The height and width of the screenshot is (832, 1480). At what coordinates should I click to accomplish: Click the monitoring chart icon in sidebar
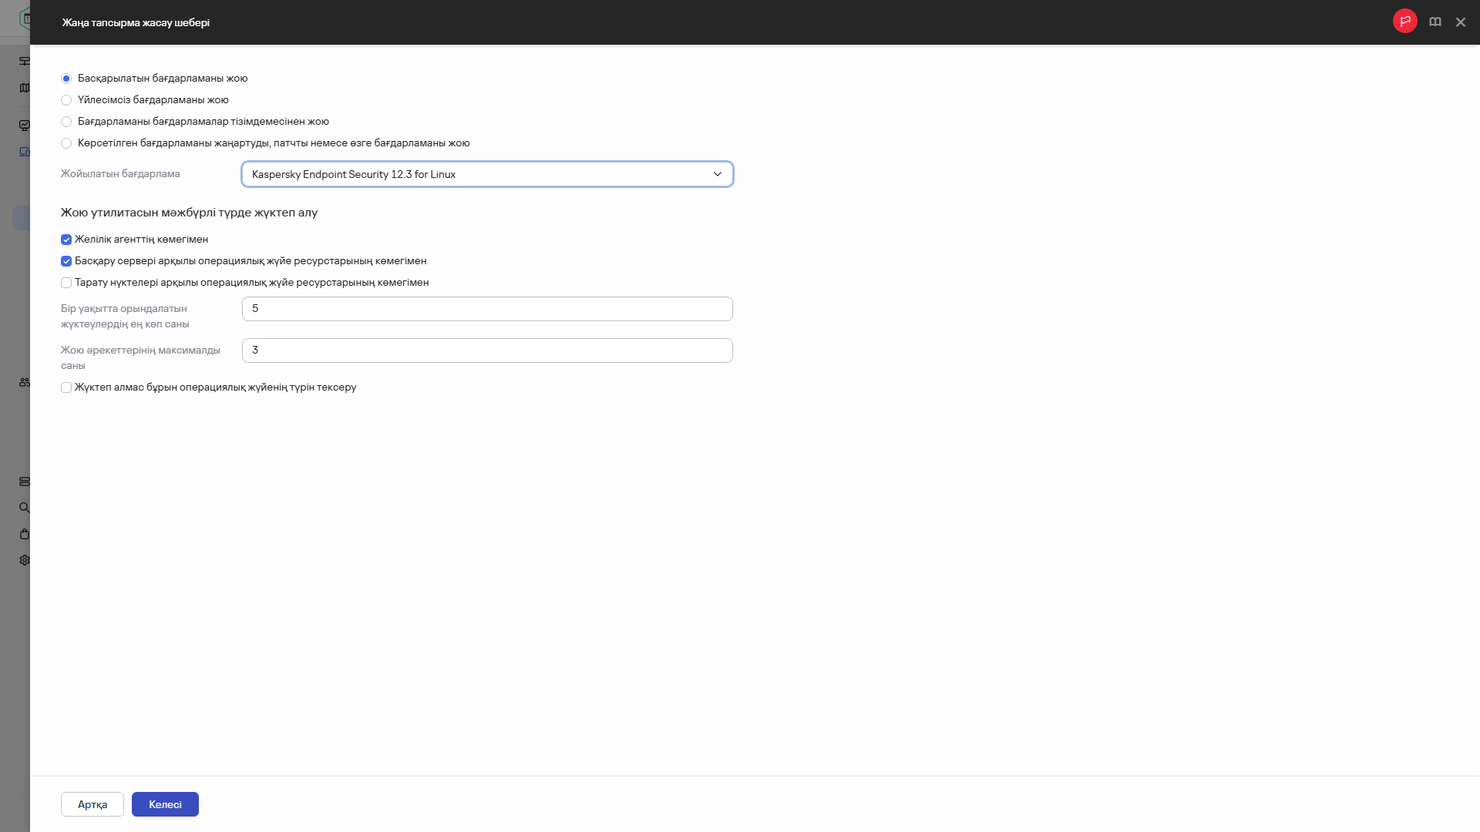tap(25, 125)
